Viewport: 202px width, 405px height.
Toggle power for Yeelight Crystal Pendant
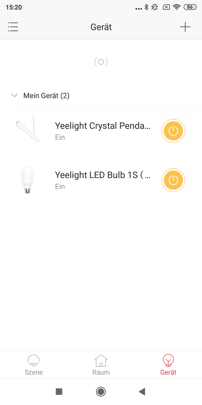point(173,131)
